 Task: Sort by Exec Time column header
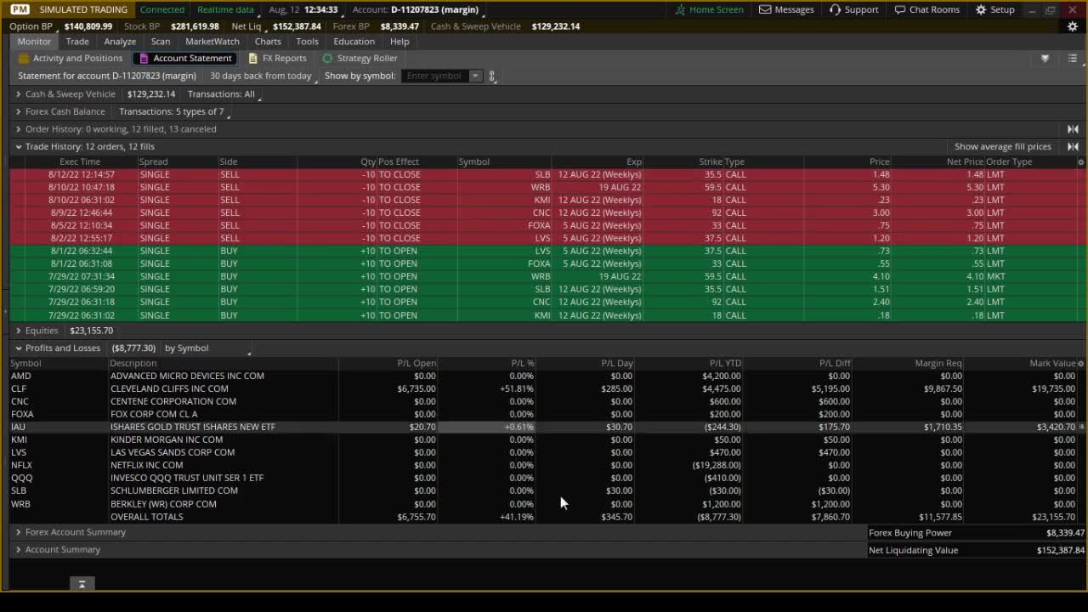click(x=80, y=161)
